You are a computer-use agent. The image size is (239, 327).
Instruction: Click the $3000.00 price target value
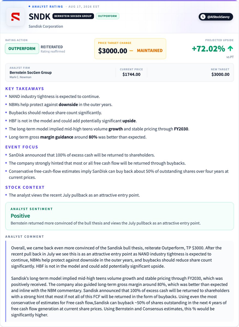[113, 51]
